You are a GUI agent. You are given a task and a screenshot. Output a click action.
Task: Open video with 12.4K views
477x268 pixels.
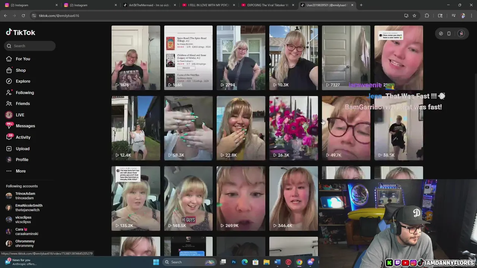136,128
